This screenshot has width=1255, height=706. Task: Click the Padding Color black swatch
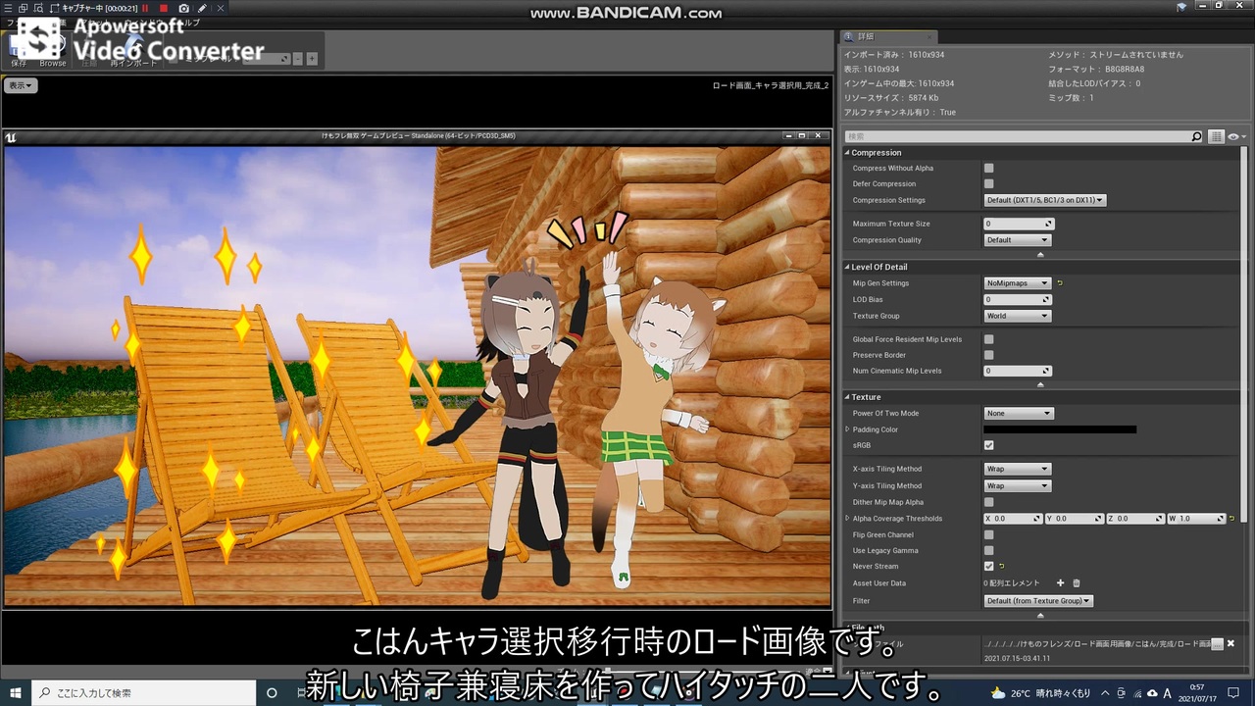pos(1060,429)
